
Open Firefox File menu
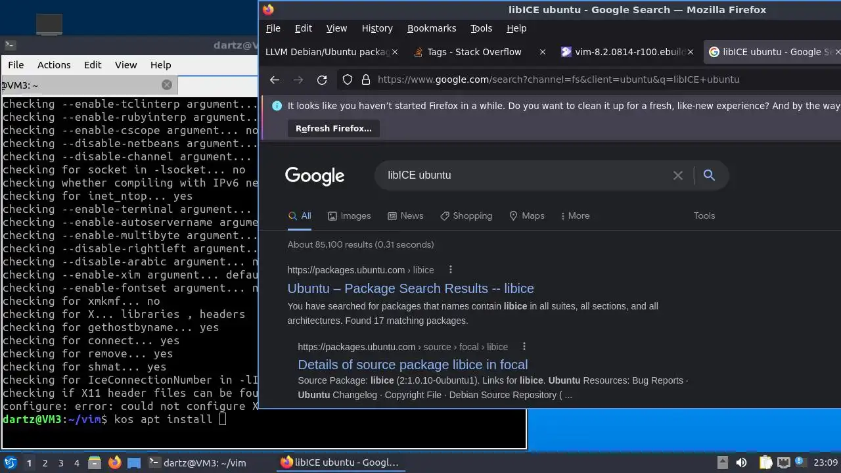(273, 28)
